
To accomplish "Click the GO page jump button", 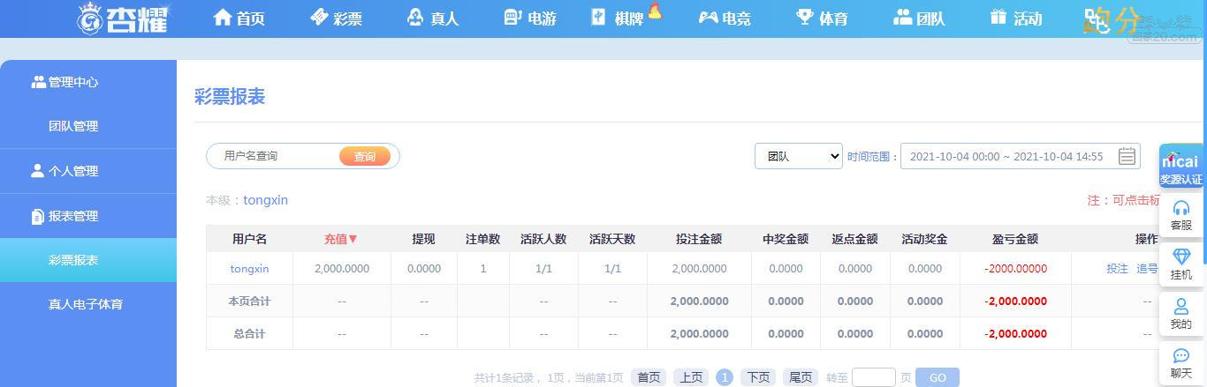I will (938, 377).
